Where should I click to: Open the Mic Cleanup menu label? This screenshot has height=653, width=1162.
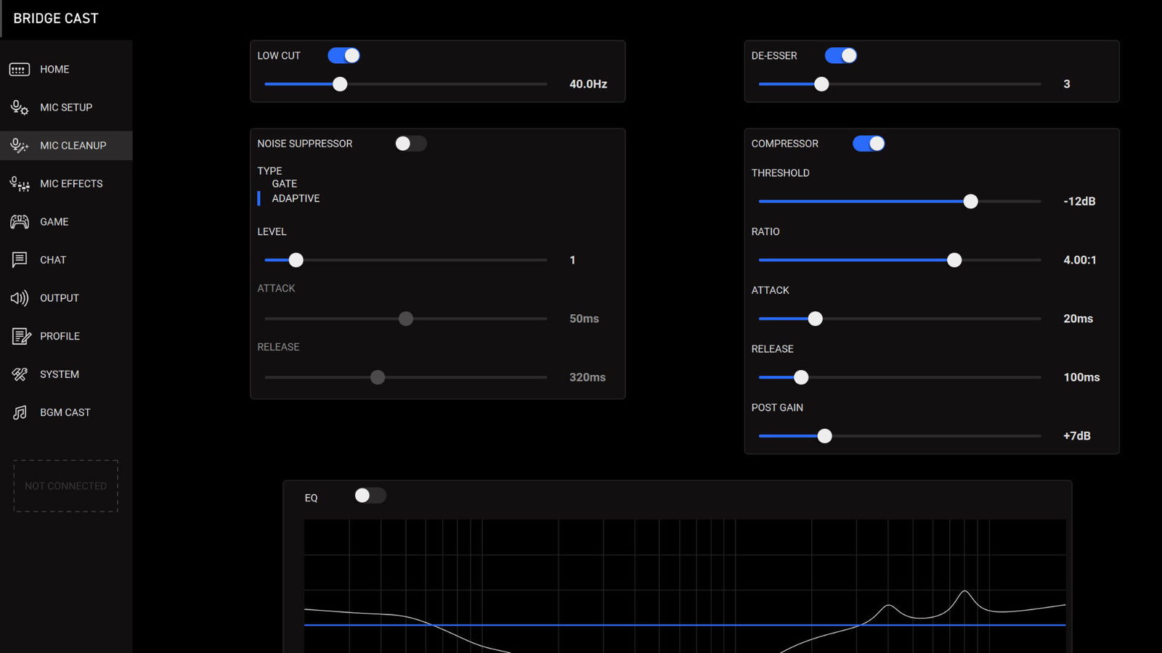[x=73, y=146]
